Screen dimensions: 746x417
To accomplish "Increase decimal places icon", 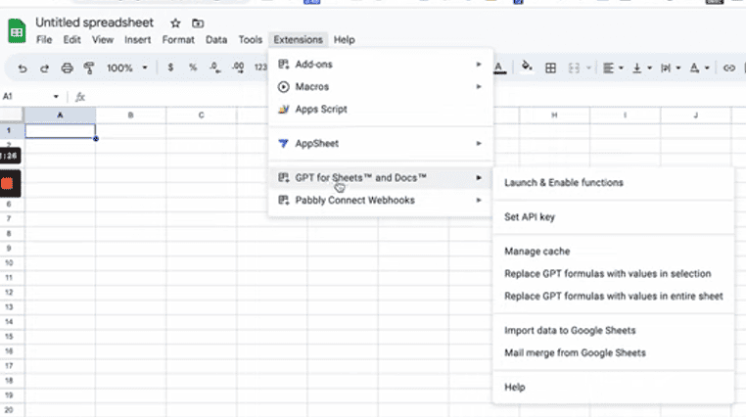I will point(238,68).
